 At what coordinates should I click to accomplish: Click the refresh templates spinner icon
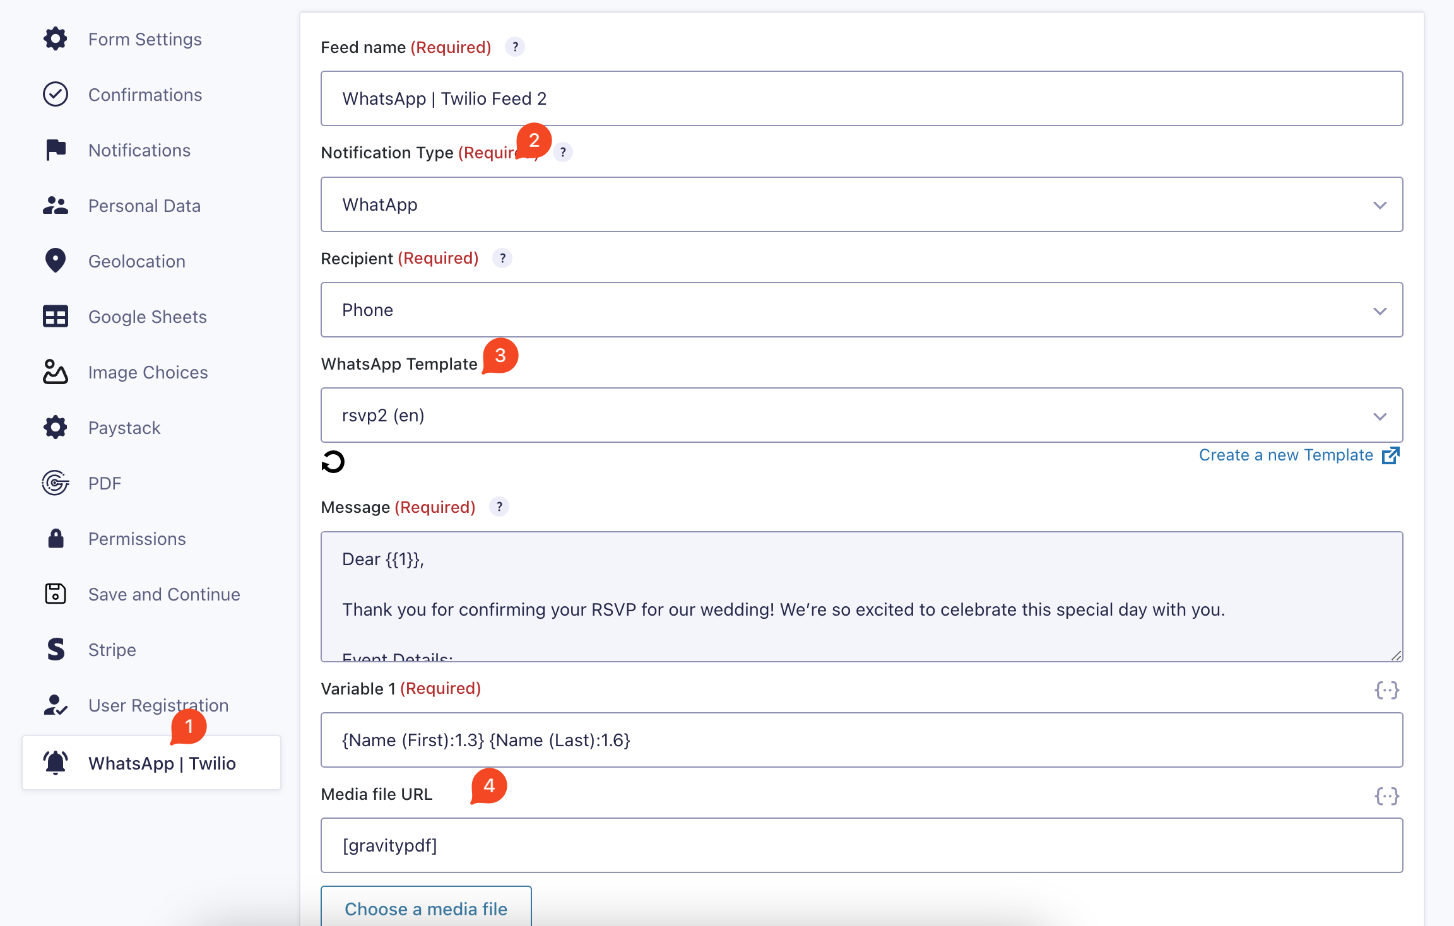click(333, 462)
